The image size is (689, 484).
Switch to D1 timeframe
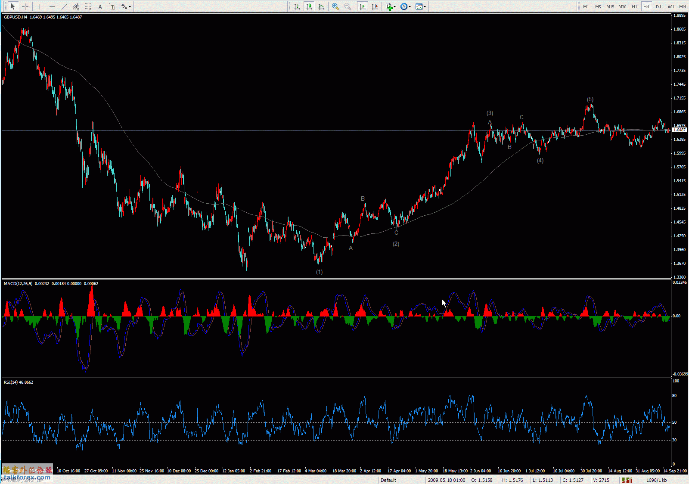pos(658,6)
